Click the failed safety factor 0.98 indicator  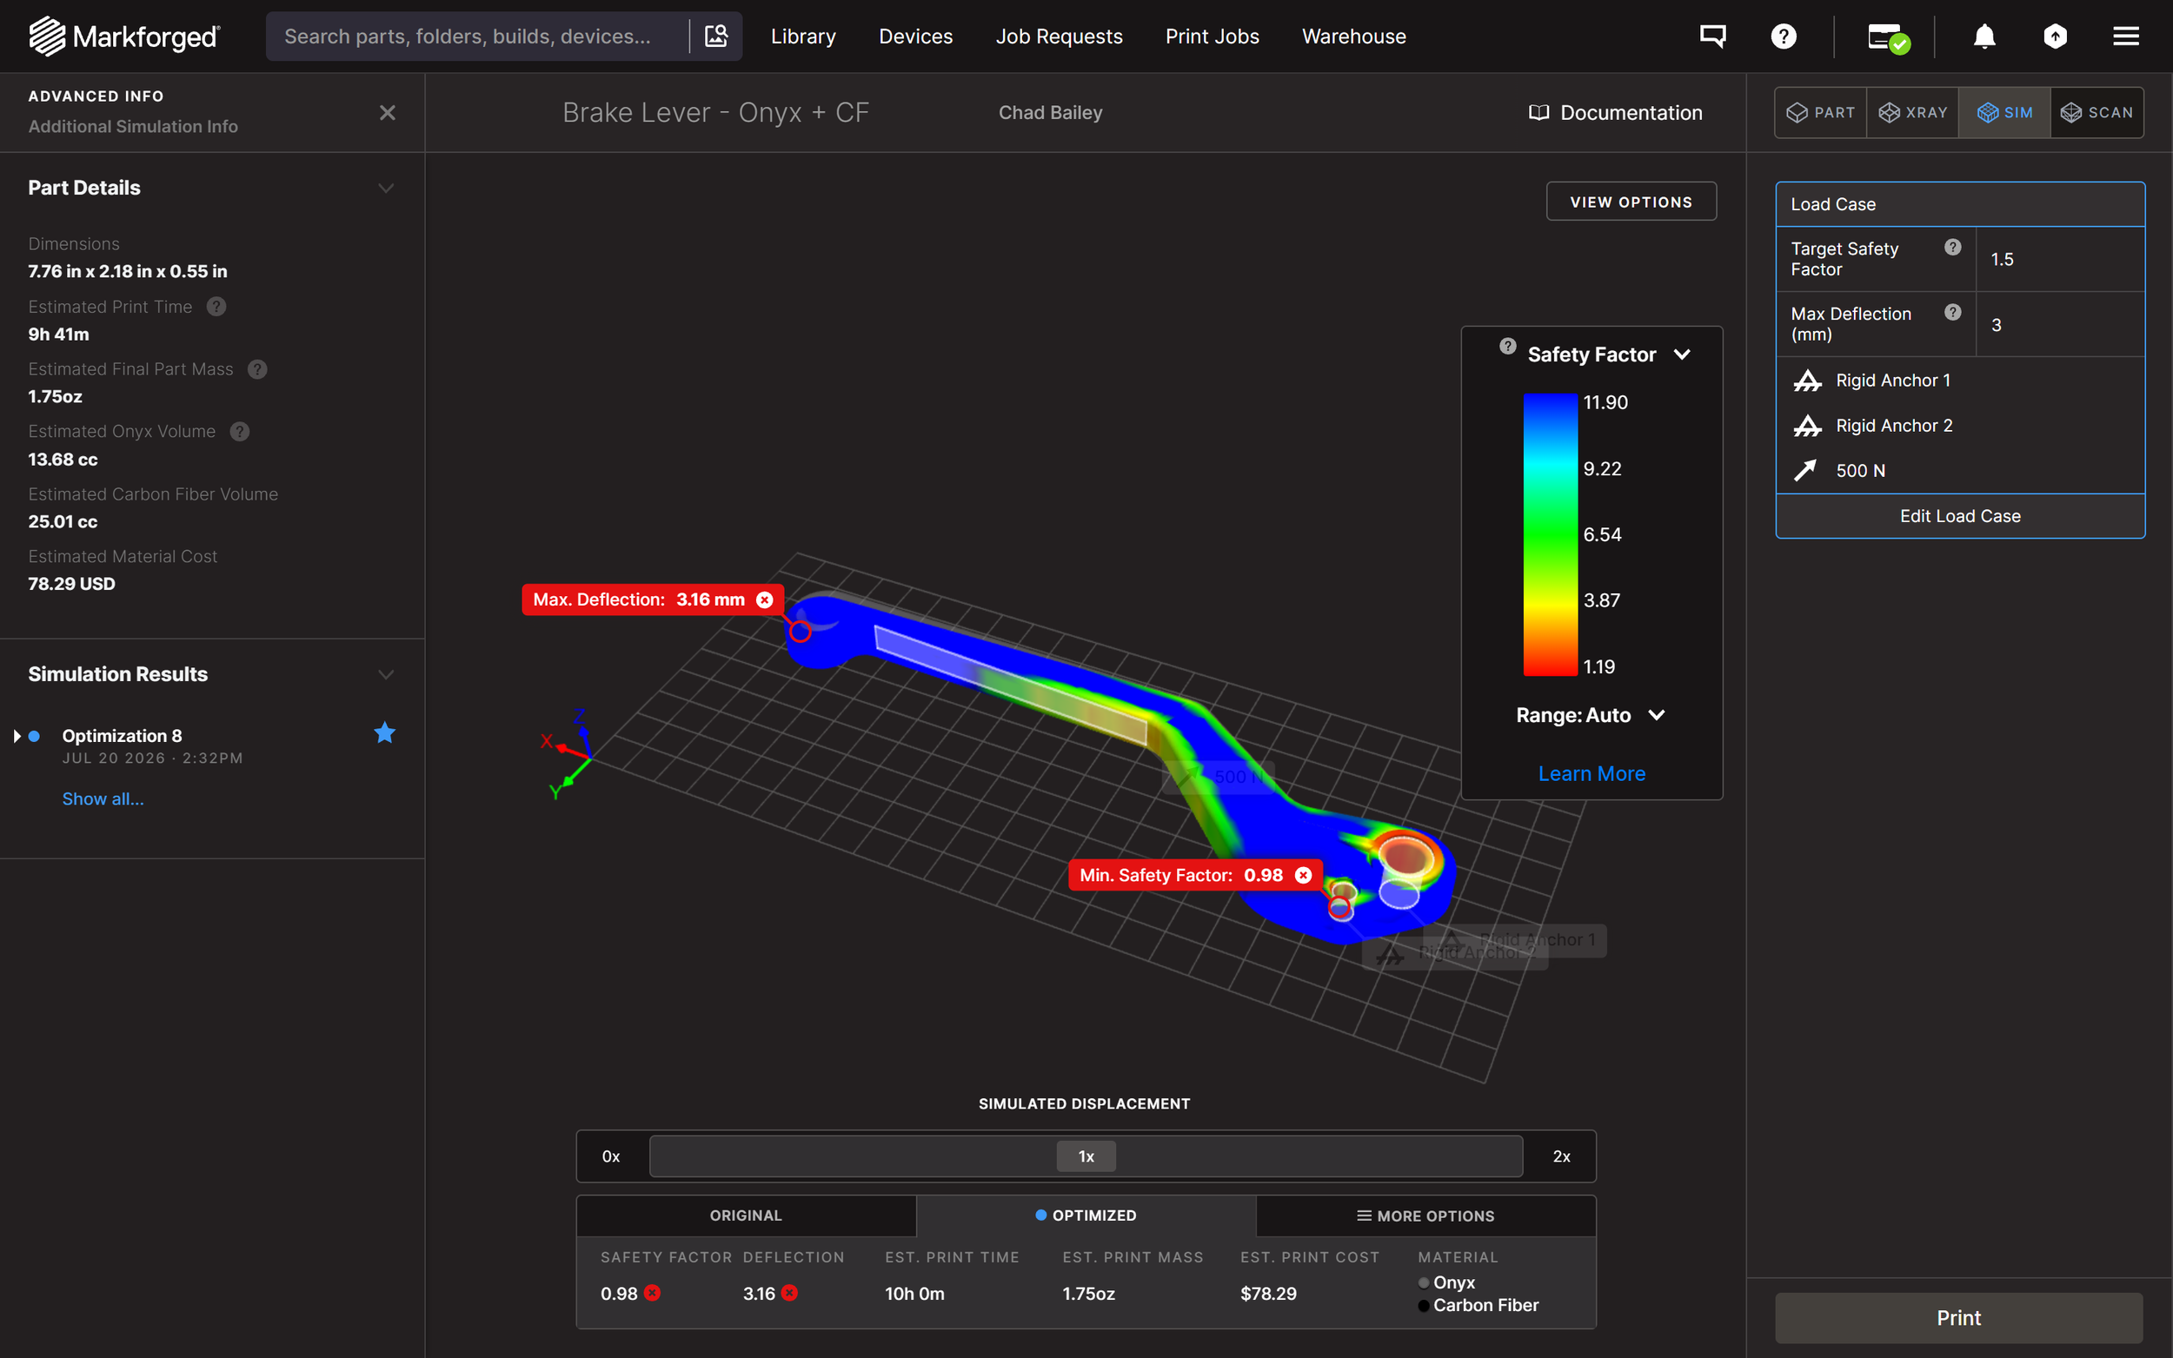[x=652, y=1293]
